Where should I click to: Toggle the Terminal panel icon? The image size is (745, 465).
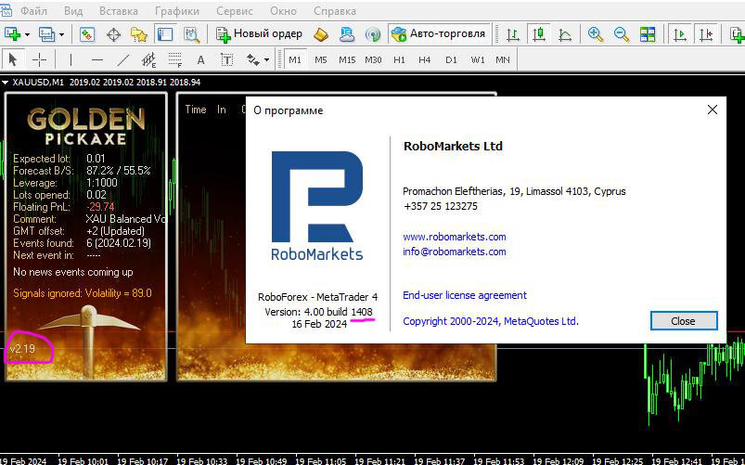click(x=165, y=34)
